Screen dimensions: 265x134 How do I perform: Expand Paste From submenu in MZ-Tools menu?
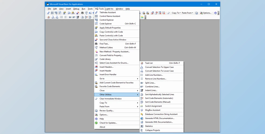[117, 107]
